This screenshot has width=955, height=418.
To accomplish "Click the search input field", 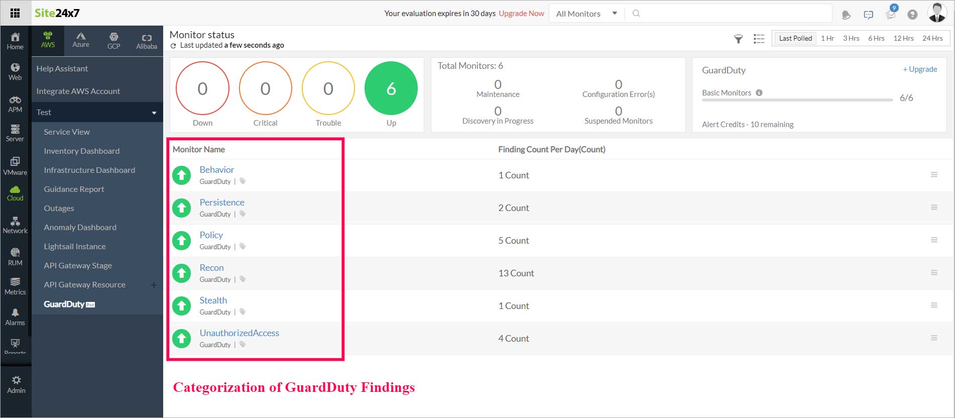I will (733, 14).
